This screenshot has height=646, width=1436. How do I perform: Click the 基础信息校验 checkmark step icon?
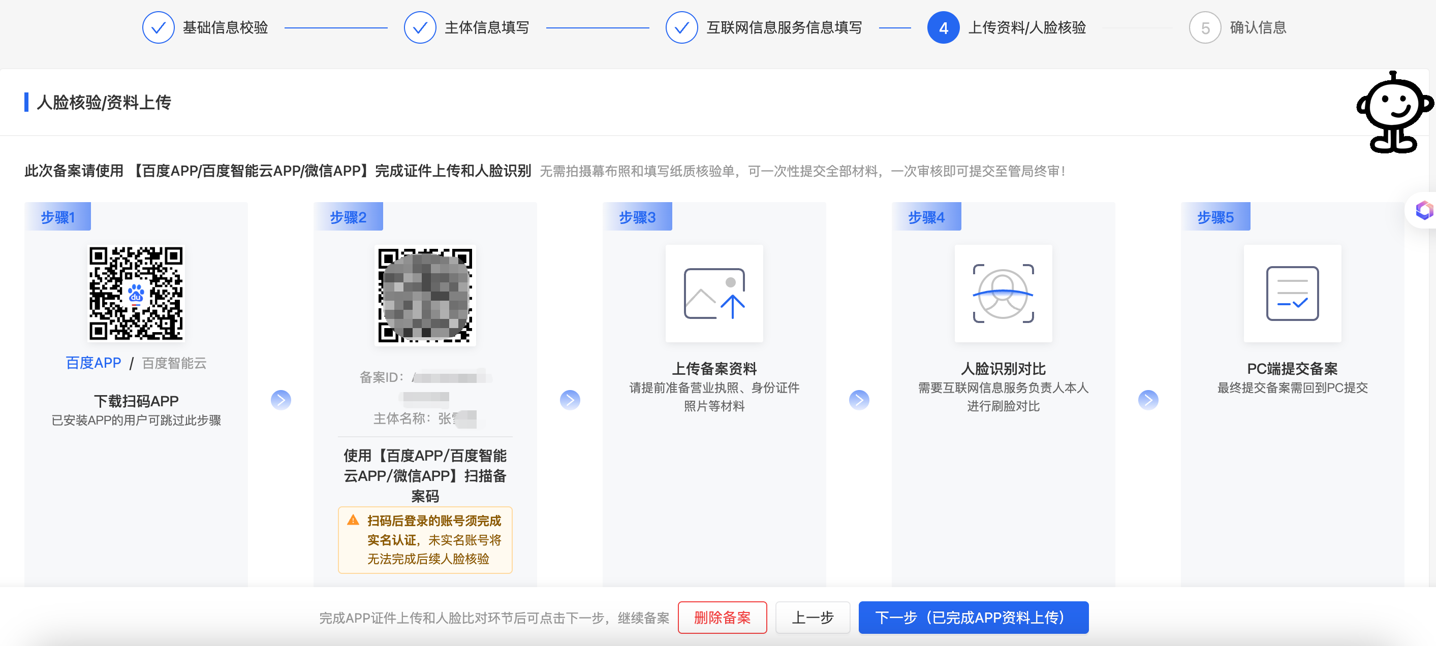(x=159, y=27)
